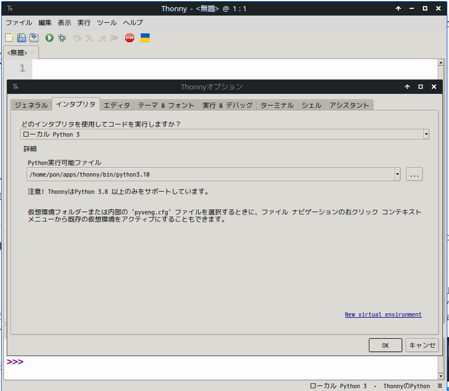Close the <無題> editor tab
Image resolution: width=449 pixels, height=391 pixels.
click(33, 52)
